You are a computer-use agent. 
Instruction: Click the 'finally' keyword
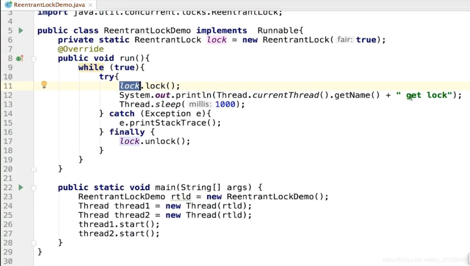coord(127,132)
